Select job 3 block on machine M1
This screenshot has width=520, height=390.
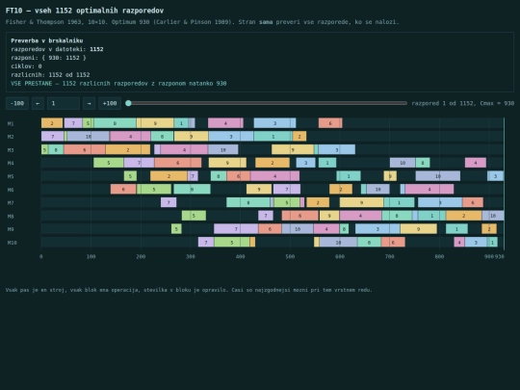tap(274, 123)
